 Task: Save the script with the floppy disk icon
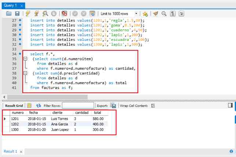point(17,14)
